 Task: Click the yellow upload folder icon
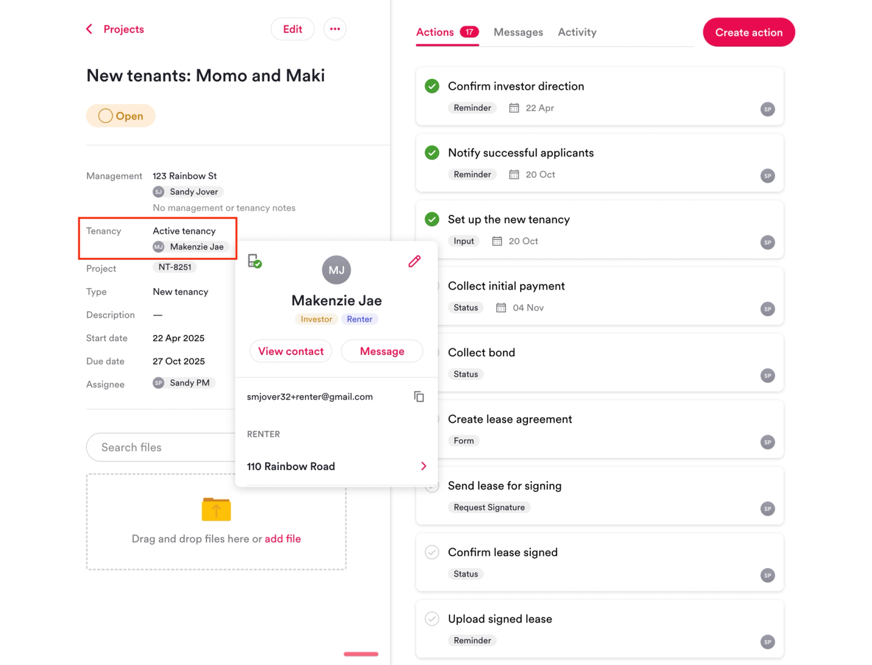pos(216,509)
